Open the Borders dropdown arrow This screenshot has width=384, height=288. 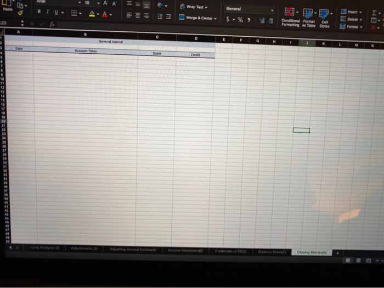point(80,13)
